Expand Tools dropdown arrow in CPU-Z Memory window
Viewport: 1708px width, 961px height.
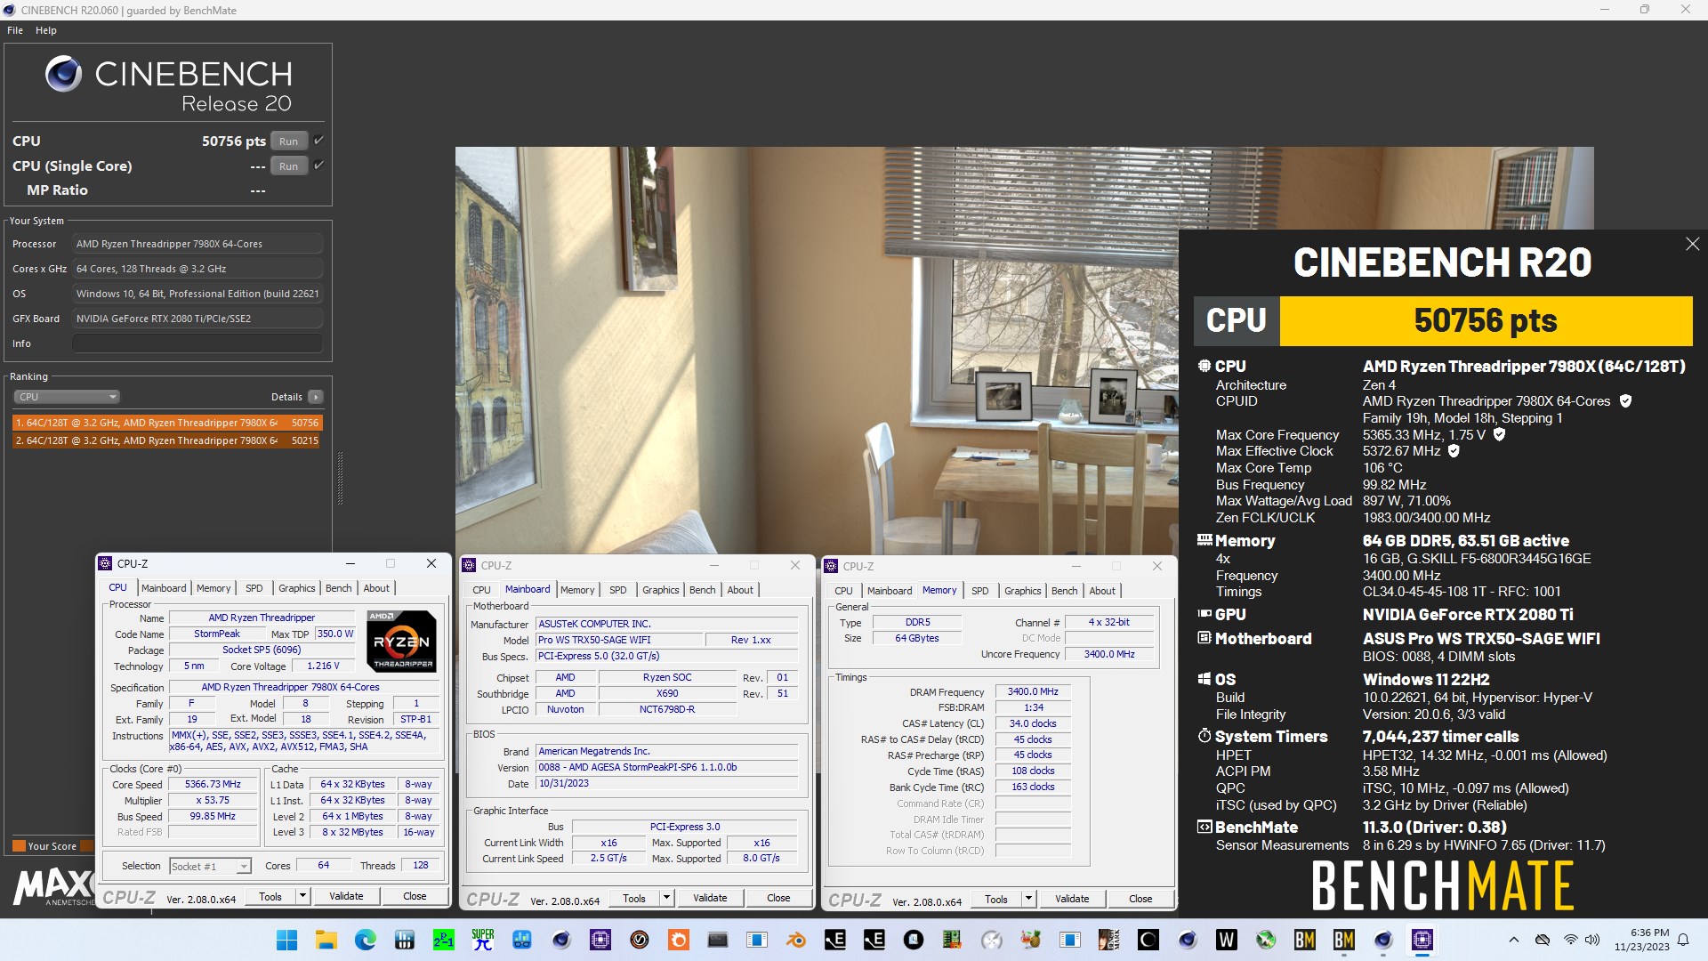(x=1028, y=899)
